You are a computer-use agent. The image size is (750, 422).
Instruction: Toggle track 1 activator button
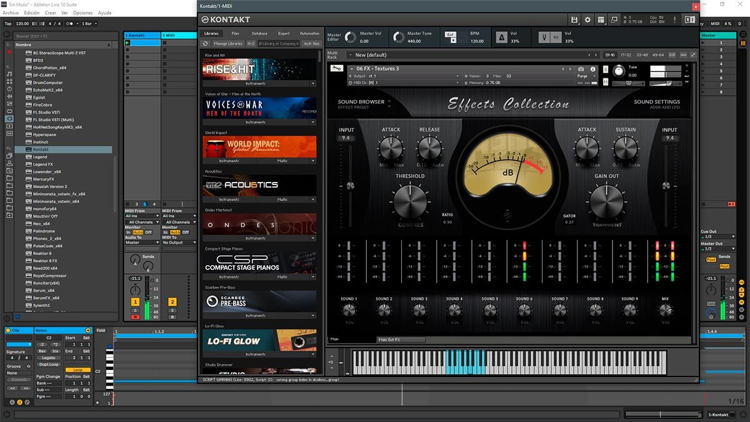tap(135, 302)
